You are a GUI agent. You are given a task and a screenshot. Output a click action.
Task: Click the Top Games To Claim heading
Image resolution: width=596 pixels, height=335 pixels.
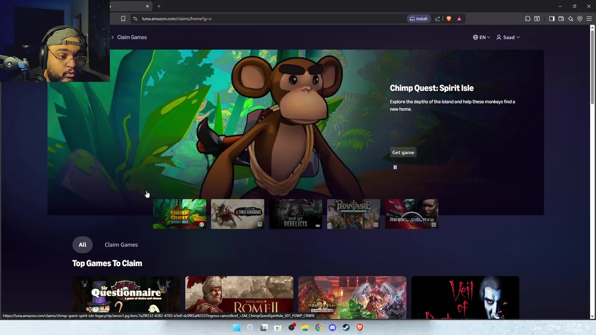click(x=107, y=263)
